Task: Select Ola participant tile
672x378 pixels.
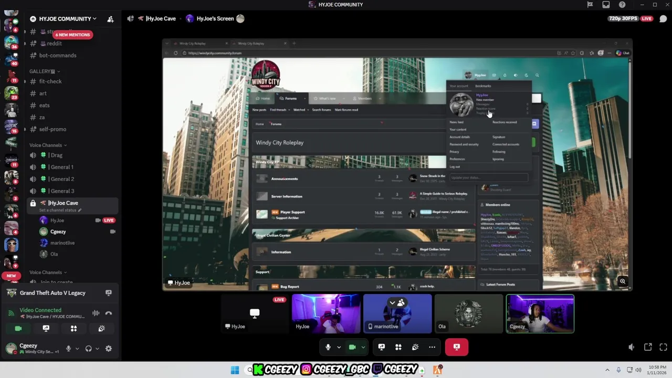Action: [469, 314]
